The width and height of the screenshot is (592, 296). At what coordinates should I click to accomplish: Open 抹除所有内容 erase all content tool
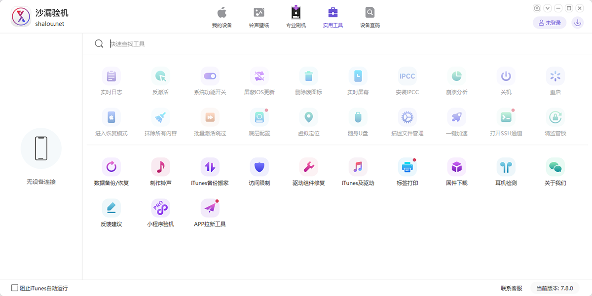161,122
